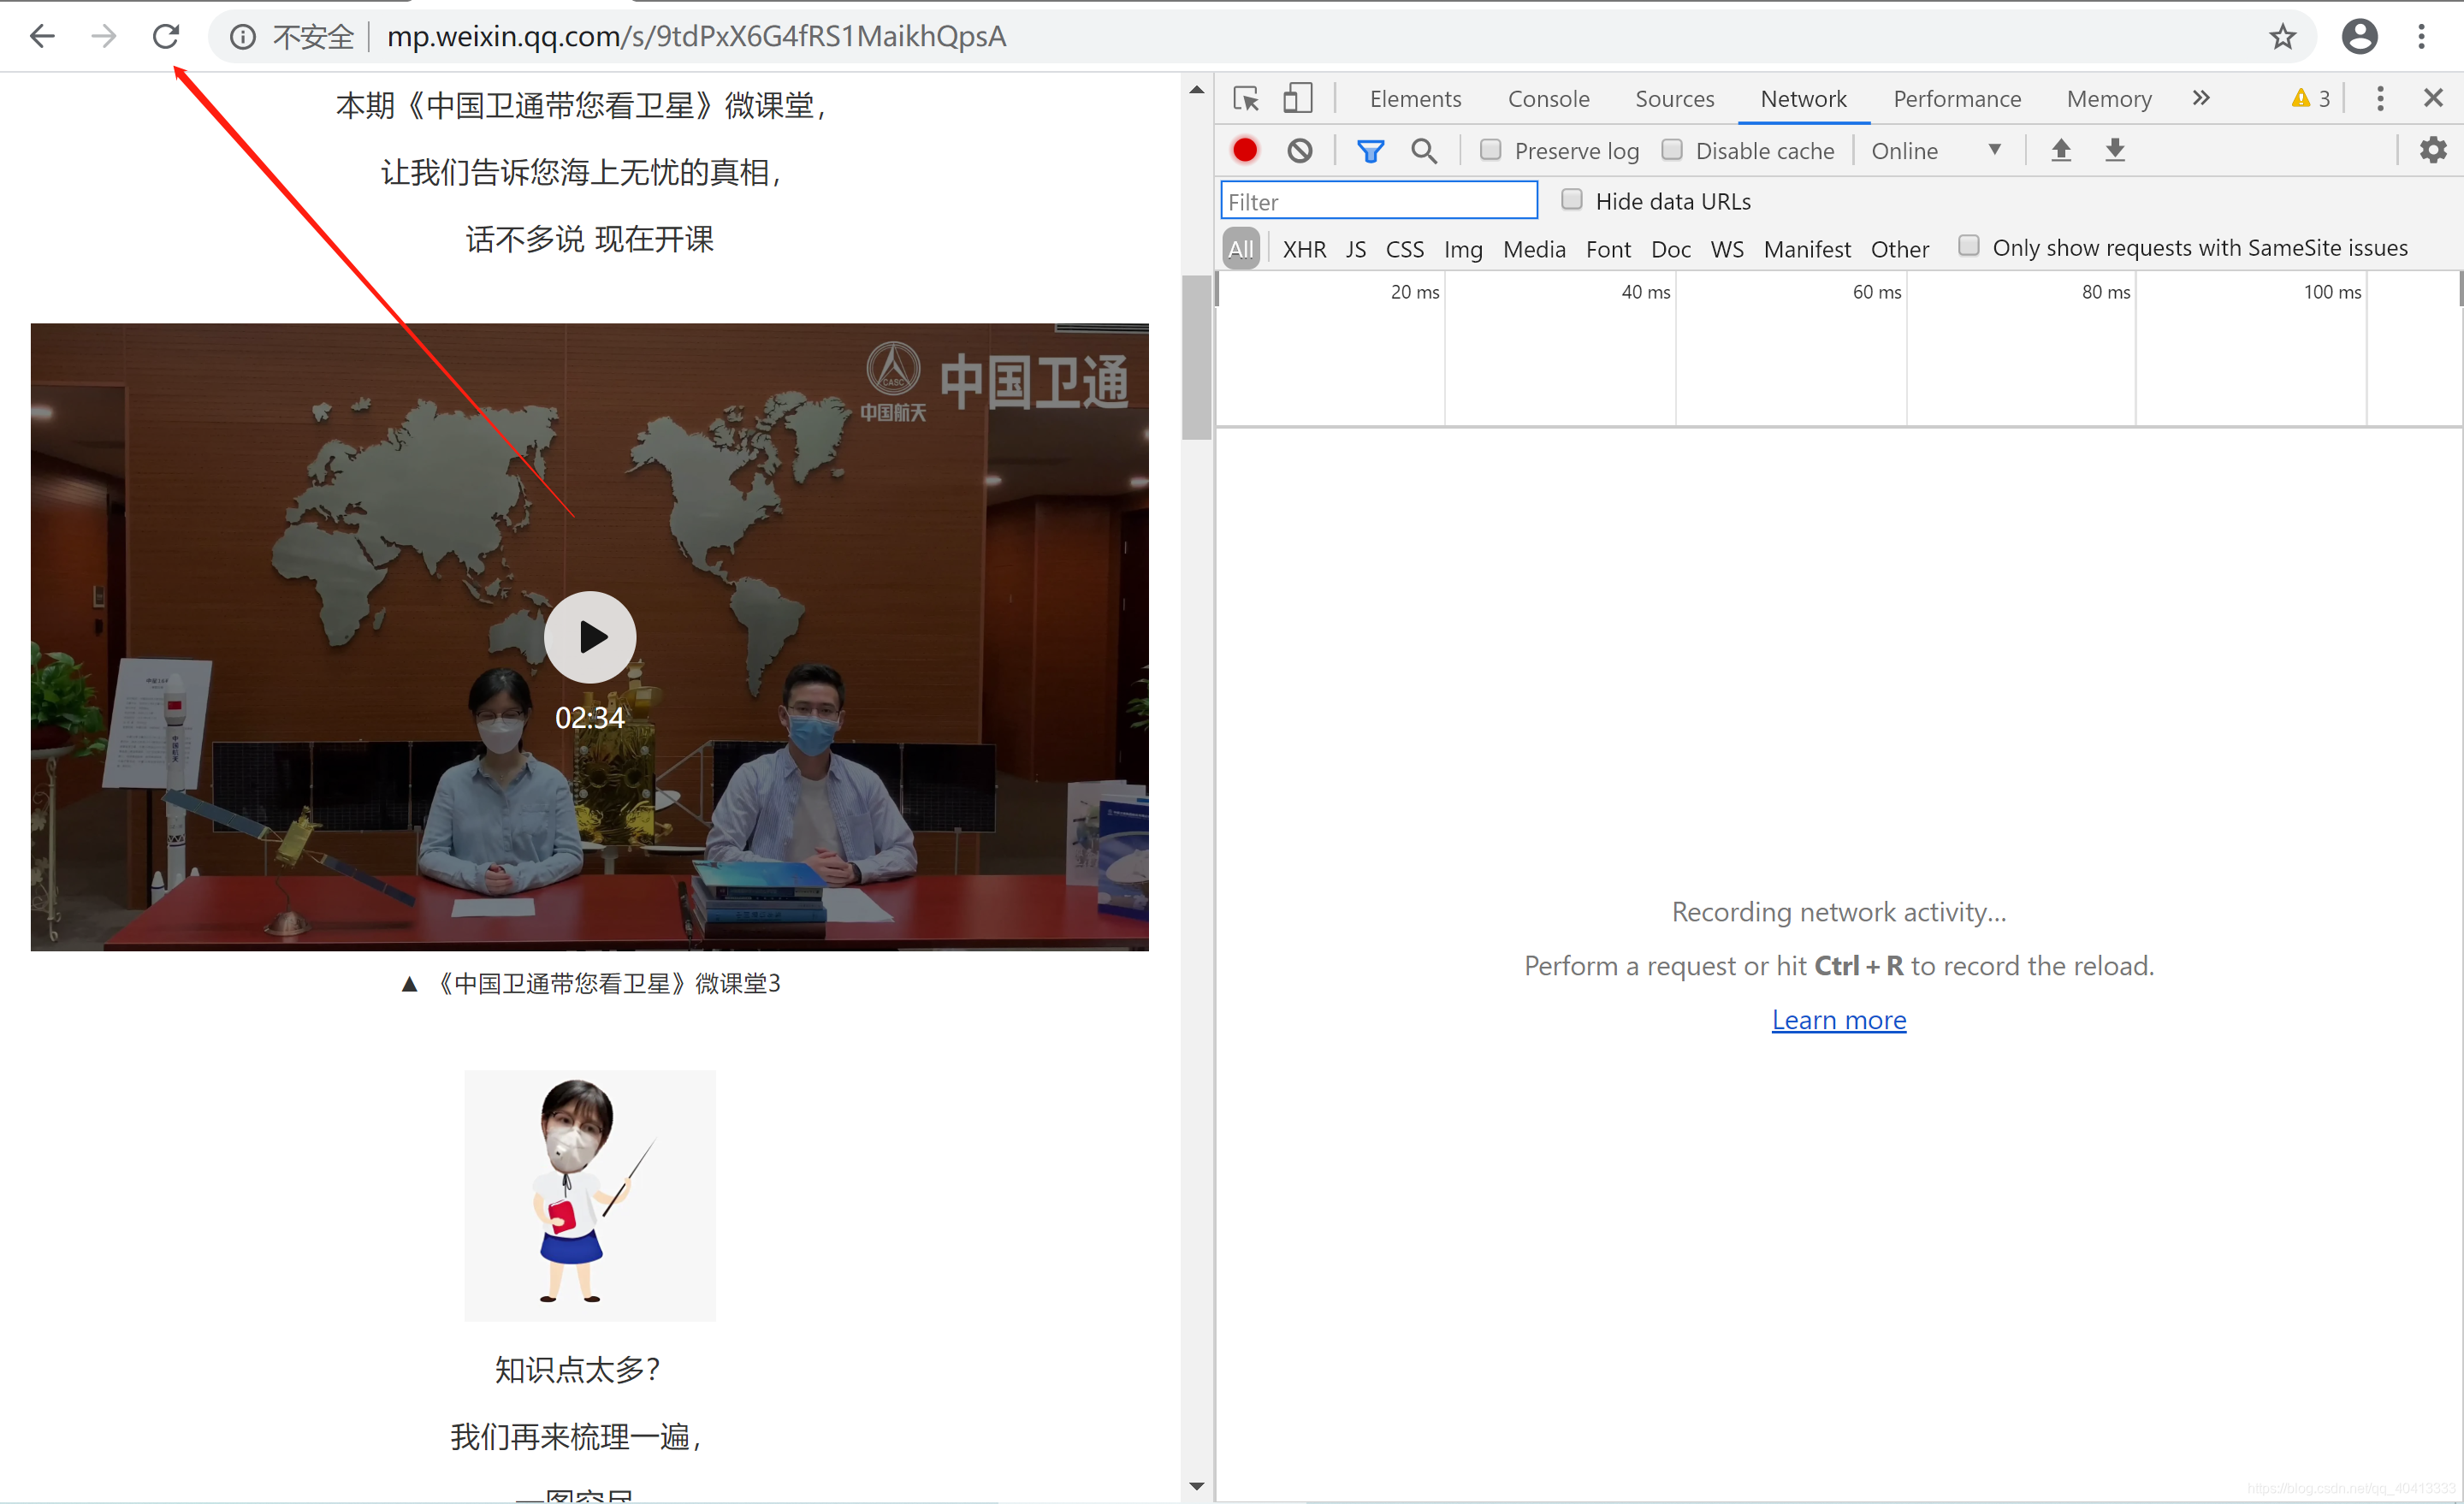The width and height of the screenshot is (2464, 1504).
Task: Click export HAR download arrow
Action: [x=2114, y=150]
